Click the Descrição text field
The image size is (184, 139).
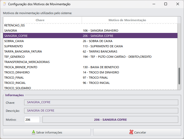[x=101, y=111]
